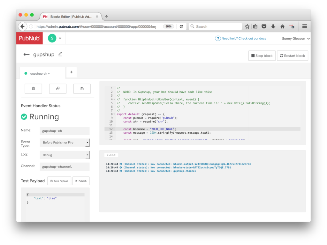Screen dimensions: 327x245
Task: Expand the green S account dropdown
Action: coord(60,38)
